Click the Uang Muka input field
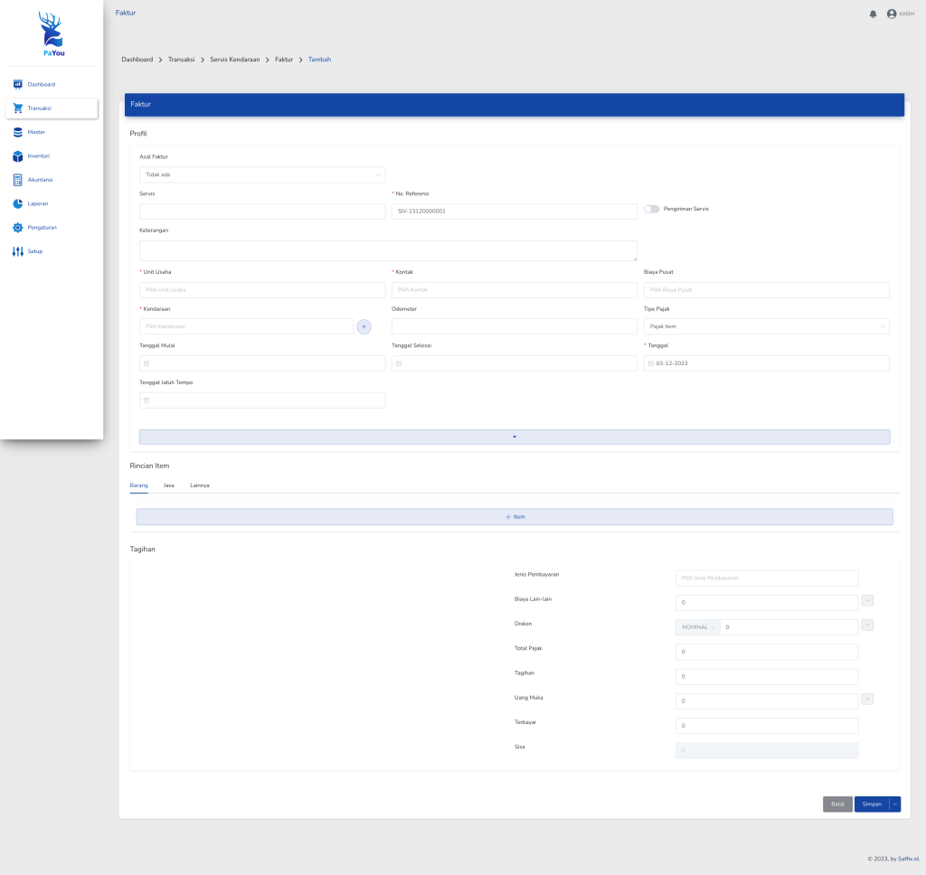This screenshot has width=926, height=875. click(x=767, y=701)
